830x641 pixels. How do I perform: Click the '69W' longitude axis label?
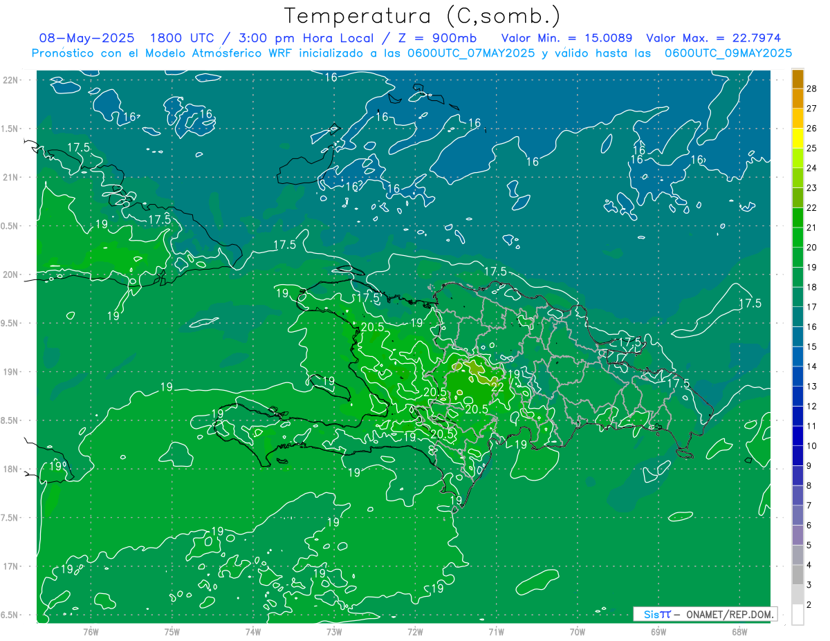pyautogui.click(x=658, y=632)
